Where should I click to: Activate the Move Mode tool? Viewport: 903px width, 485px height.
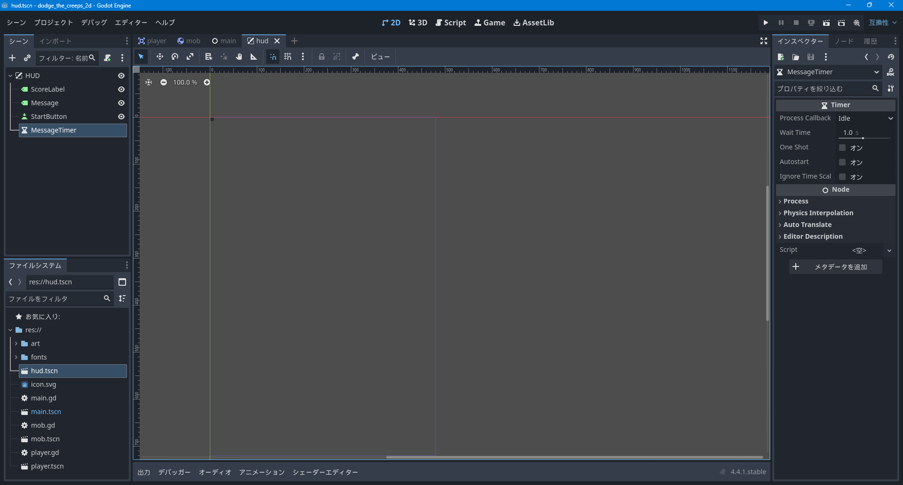click(x=160, y=57)
